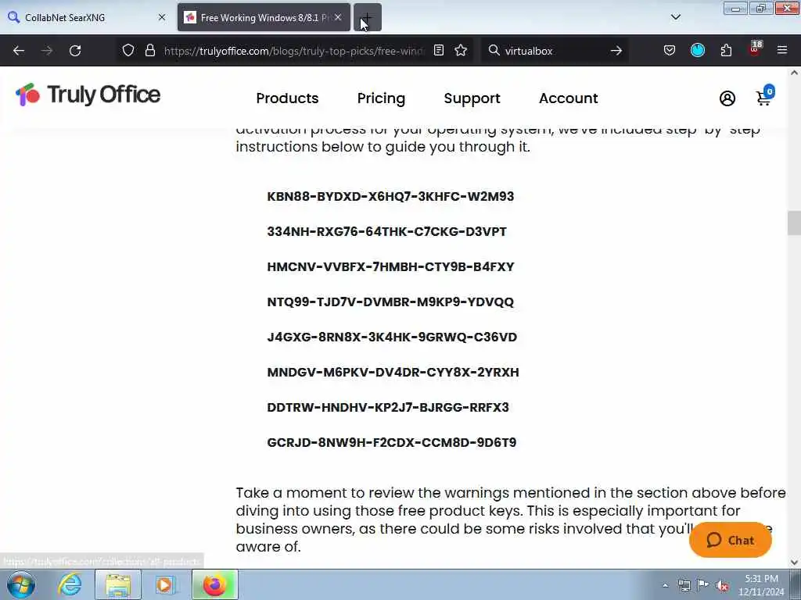The height and width of the screenshot is (600, 801).
Task: Open Windows Explorer folder on taskbar
Action: (x=118, y=584)
